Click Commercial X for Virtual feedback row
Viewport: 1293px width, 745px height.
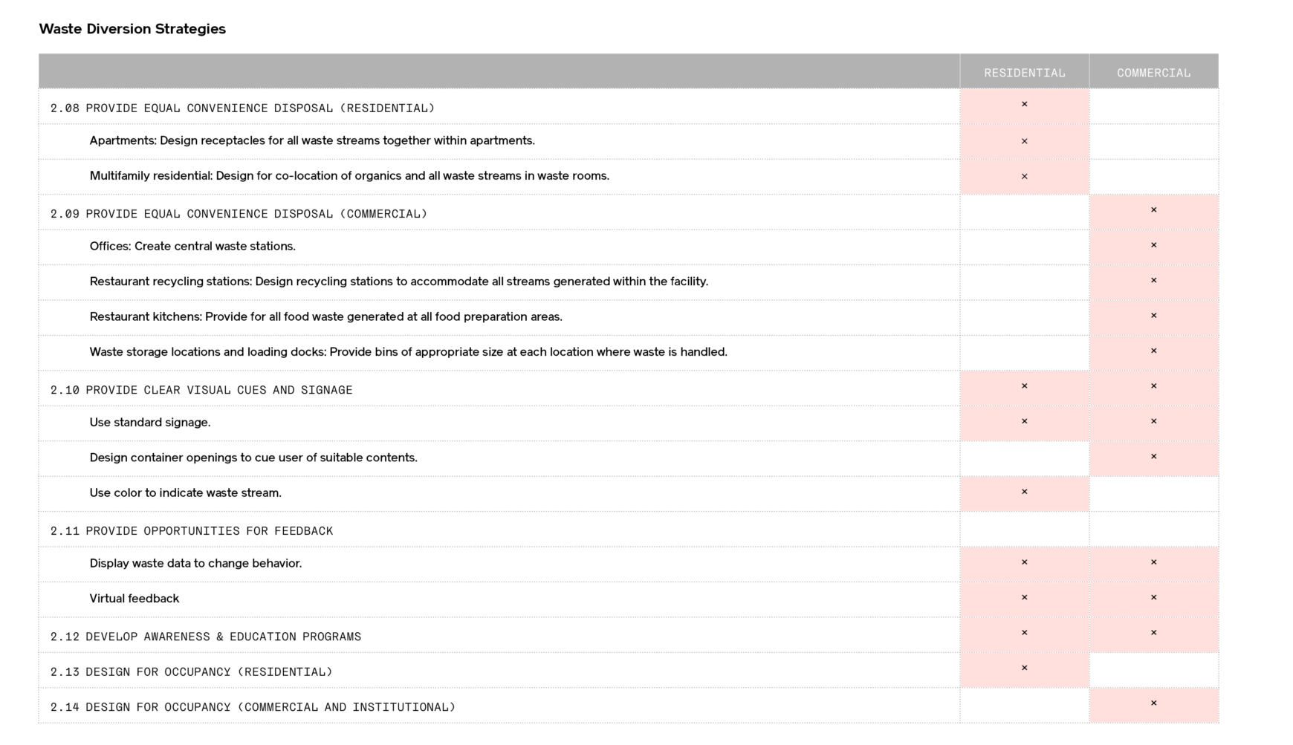(x=1153, y=597)
